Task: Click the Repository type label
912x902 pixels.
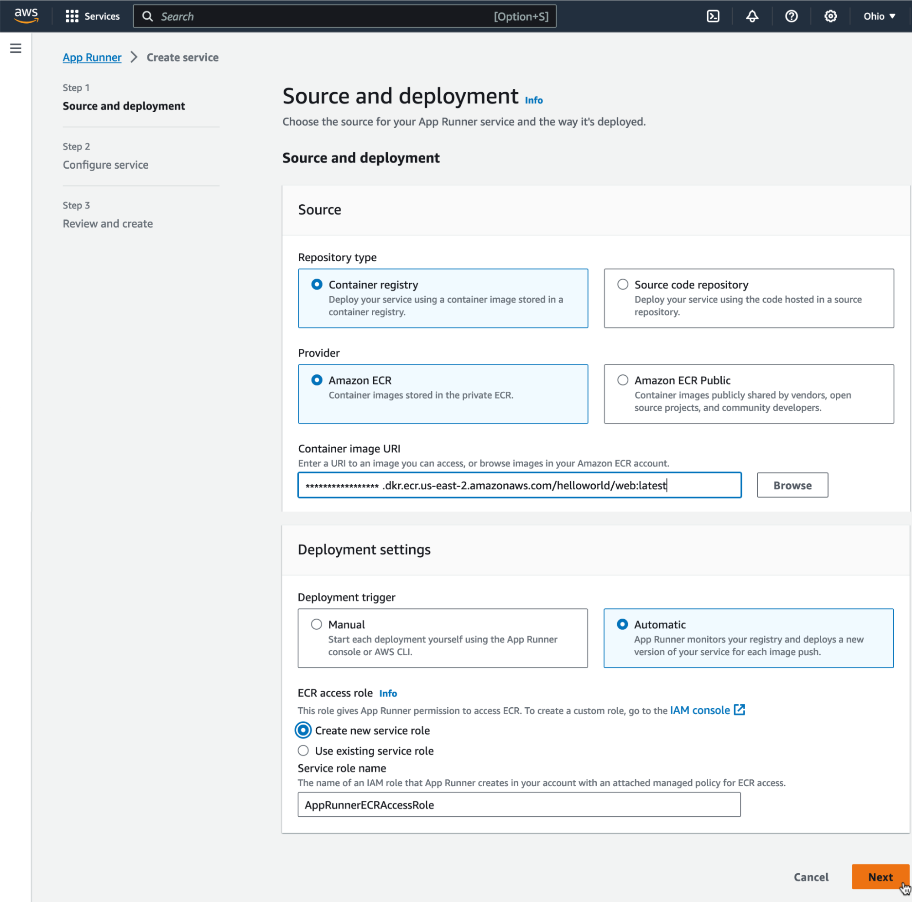Action: coord(337,257)
